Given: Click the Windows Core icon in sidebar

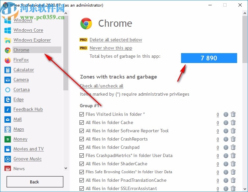Looking at the screenshot, I should (x=8, y=30).
